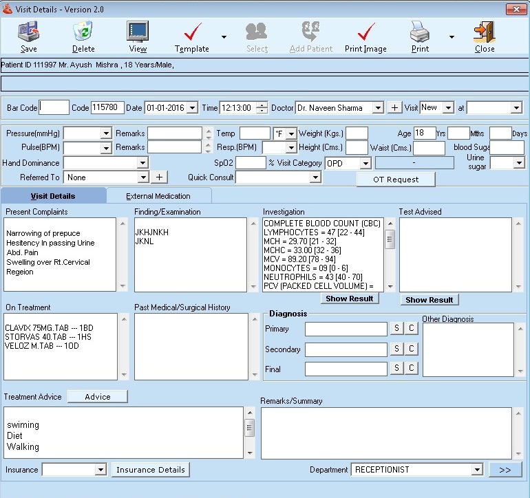Click 'LYMPHOCYTES = 47 [22 - 44]' line
The image size is (530, 498).
pyautogui.click(x=314, y=232)
